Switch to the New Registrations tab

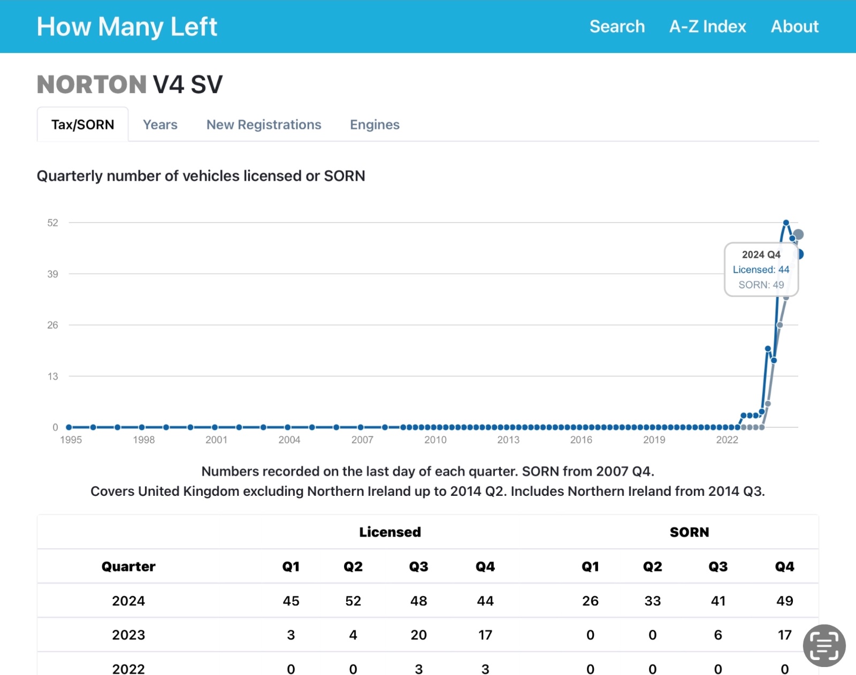tap(264, 125)
